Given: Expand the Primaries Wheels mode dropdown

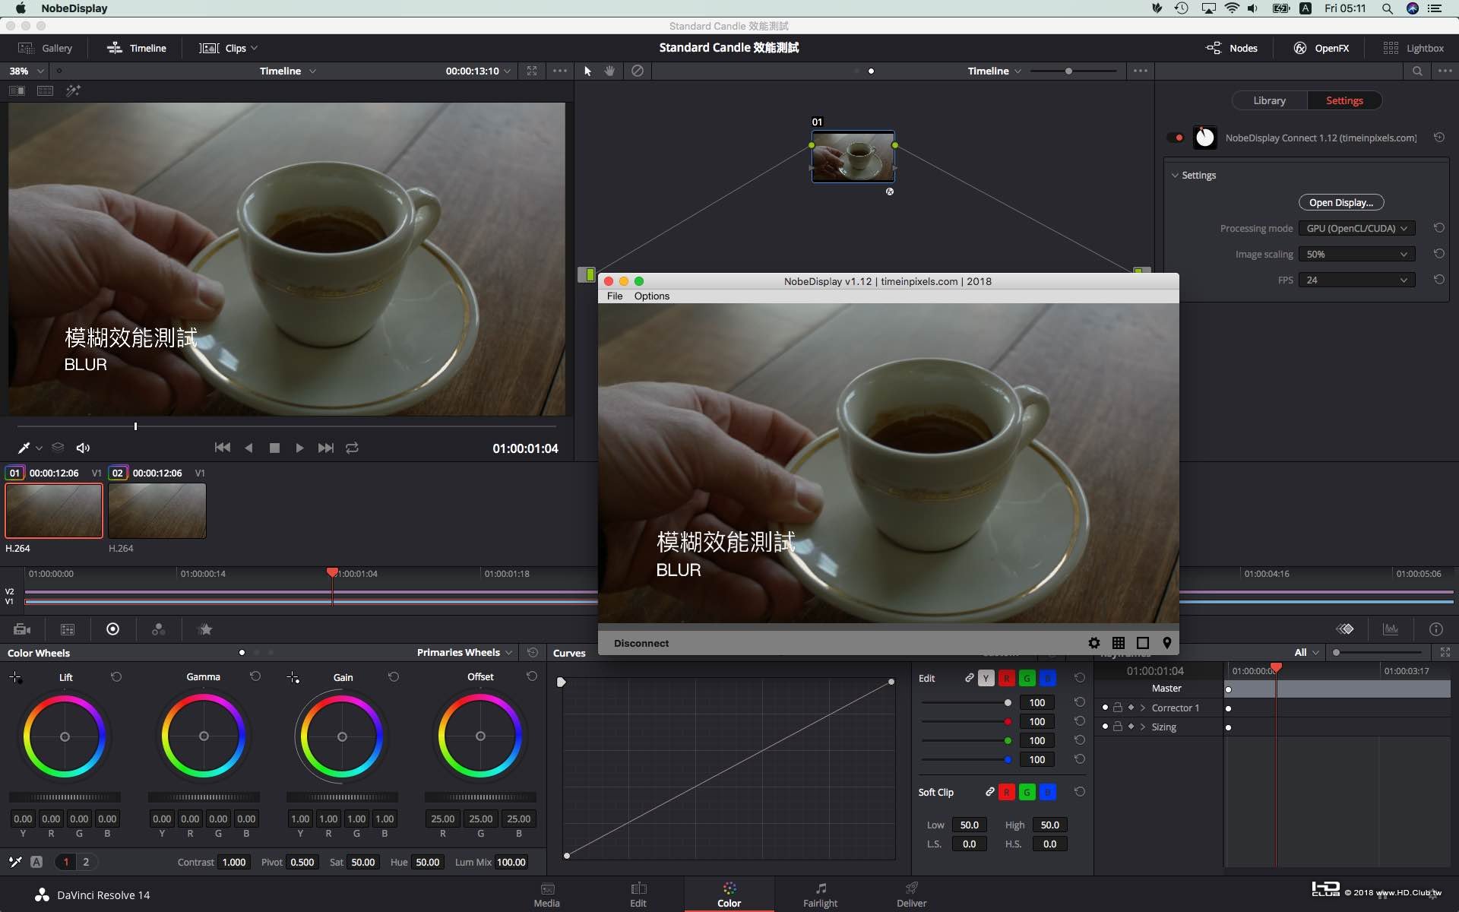Looking at the screenshot, I should (464, 652).
